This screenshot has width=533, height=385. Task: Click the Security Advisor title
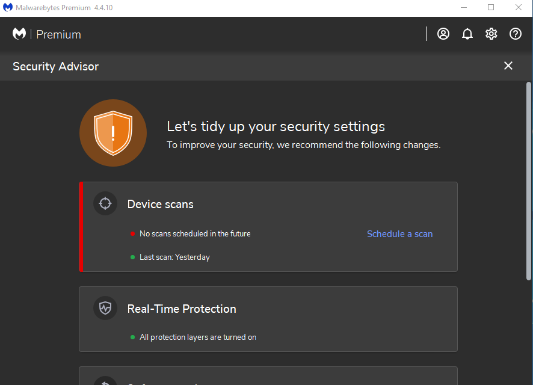pos(56,66)
